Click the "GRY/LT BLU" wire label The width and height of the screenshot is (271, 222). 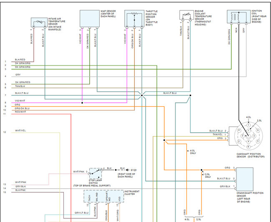click(x=81, y=213)
